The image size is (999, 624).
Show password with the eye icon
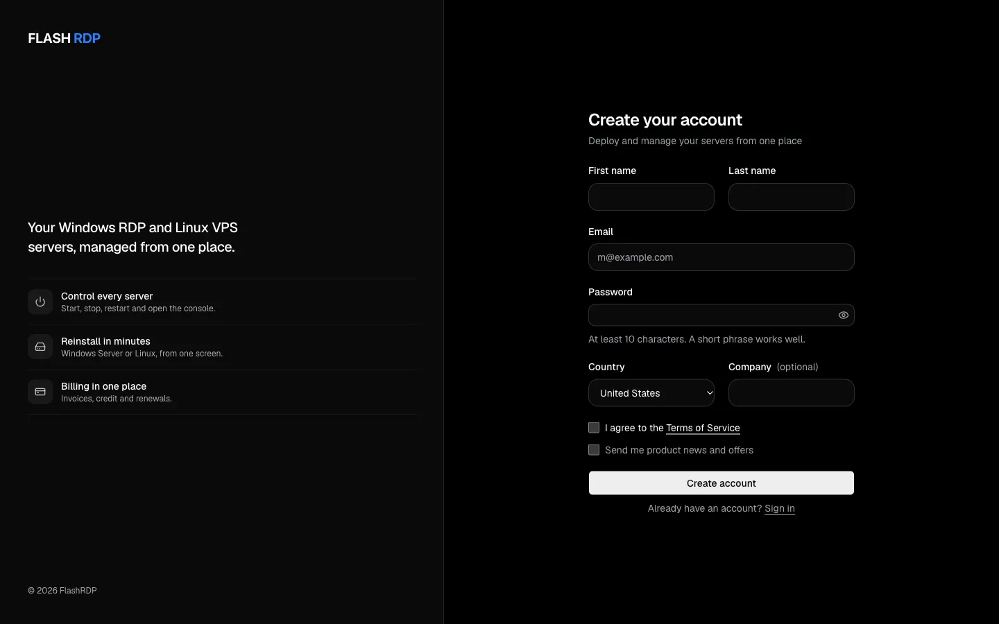(x=844, y=315)
